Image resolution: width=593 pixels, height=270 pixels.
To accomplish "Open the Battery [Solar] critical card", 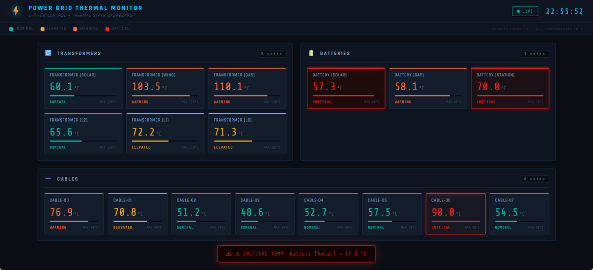I will pyautogui.click(x=346, y=88).
